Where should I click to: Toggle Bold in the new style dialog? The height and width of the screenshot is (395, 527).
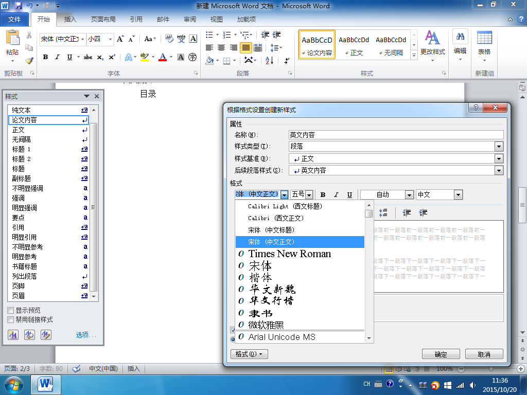pyautogui.click(x=323, y=195)
